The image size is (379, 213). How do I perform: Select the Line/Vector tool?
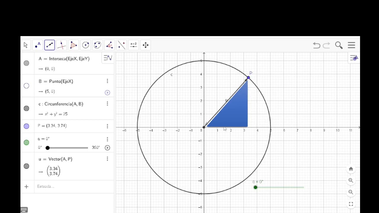tap(49, 45)
